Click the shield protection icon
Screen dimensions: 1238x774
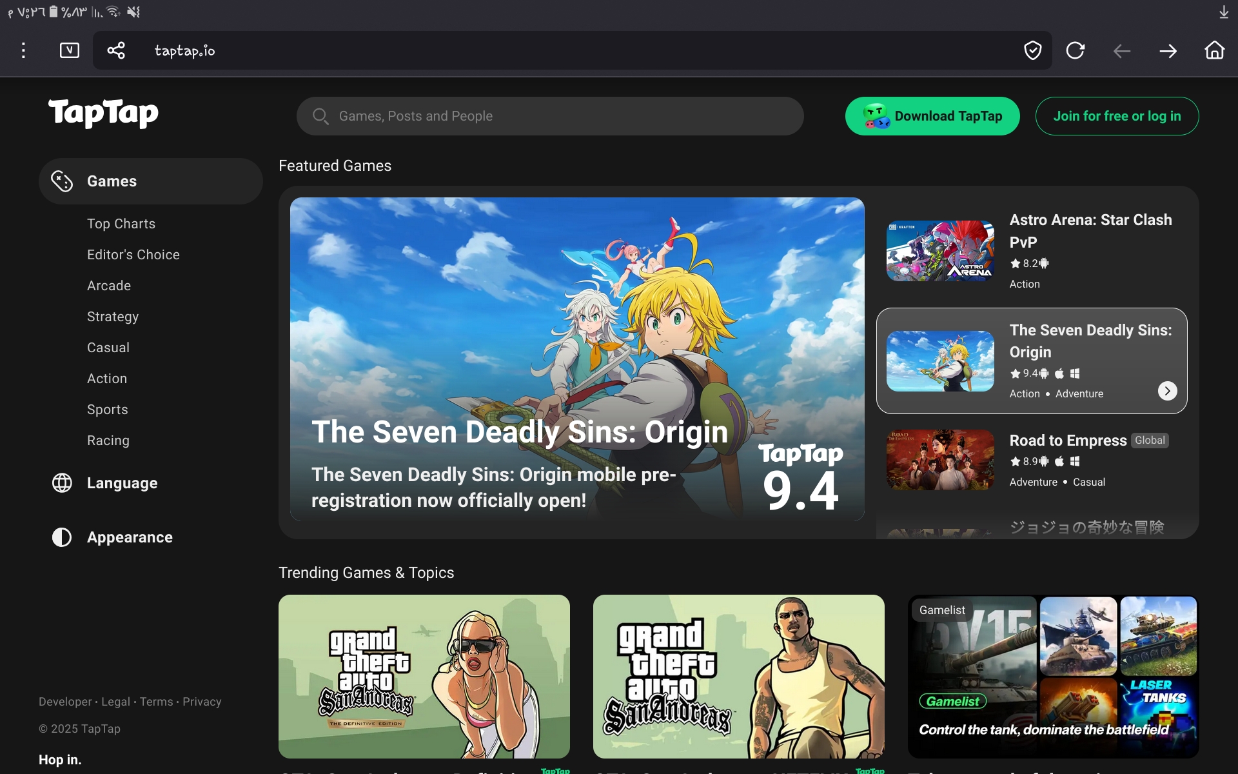(x=1033, y=50)
